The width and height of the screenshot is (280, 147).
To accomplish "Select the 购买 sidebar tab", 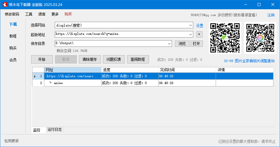I will [13, 48].
